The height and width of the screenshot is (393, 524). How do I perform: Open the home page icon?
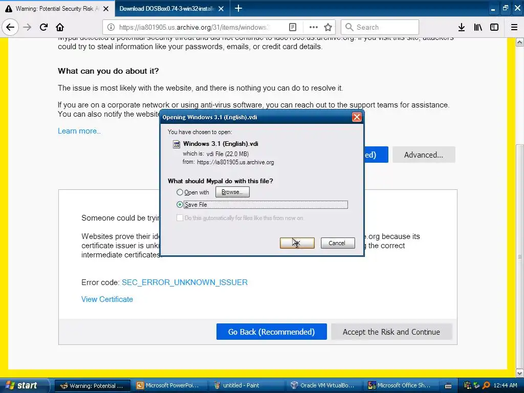click(60, 27)
